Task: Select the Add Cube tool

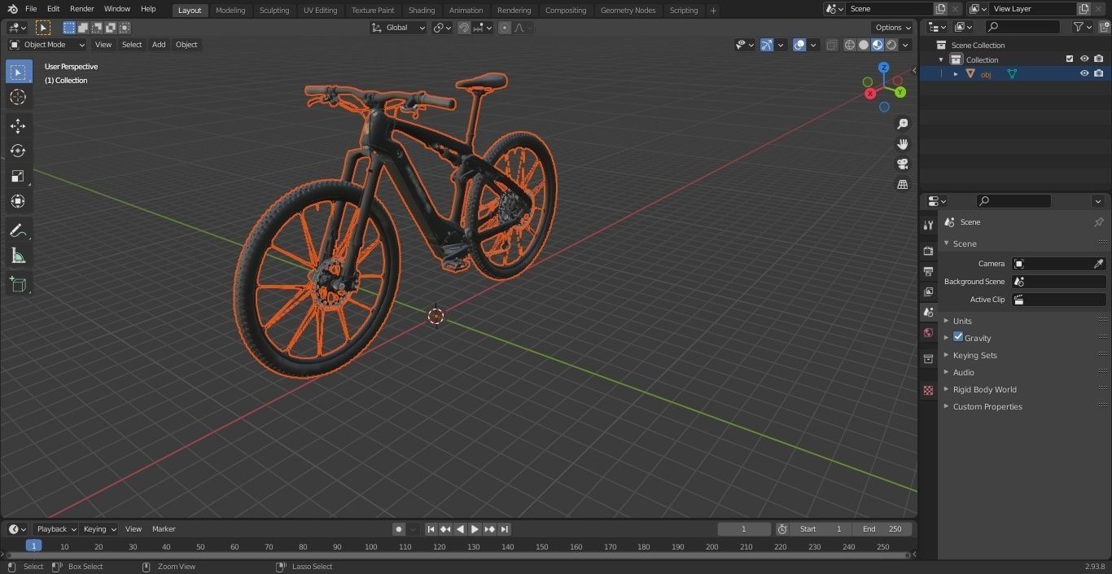Action: click(x=18, y=284)
